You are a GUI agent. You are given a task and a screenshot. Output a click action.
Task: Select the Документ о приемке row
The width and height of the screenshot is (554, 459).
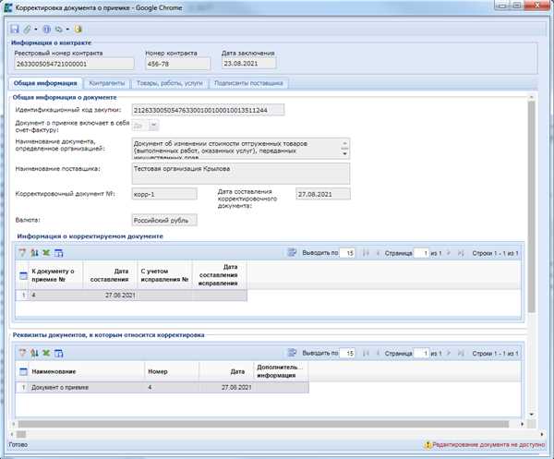(163, 387)
